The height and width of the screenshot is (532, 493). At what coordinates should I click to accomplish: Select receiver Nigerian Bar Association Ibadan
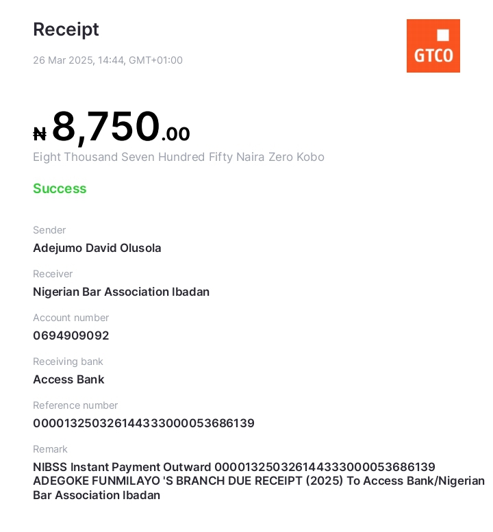point(121,292)
